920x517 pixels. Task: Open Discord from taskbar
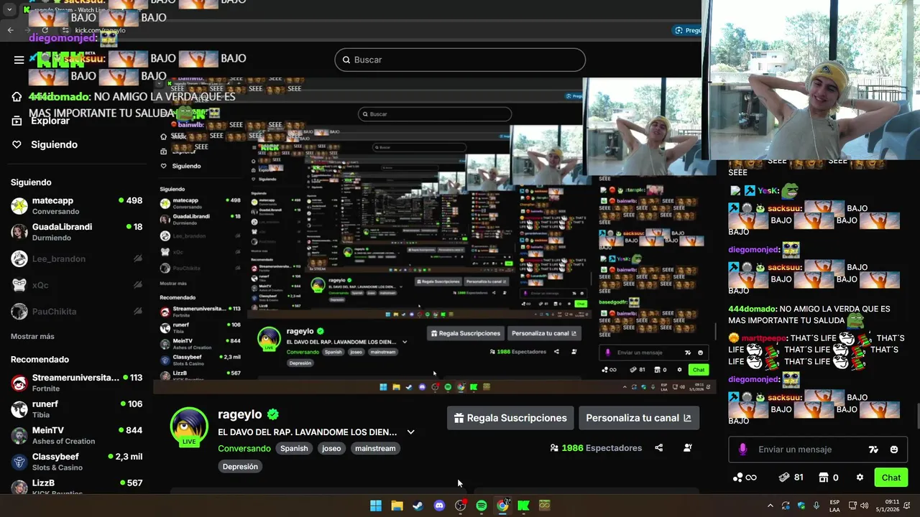tap(439, 506)
